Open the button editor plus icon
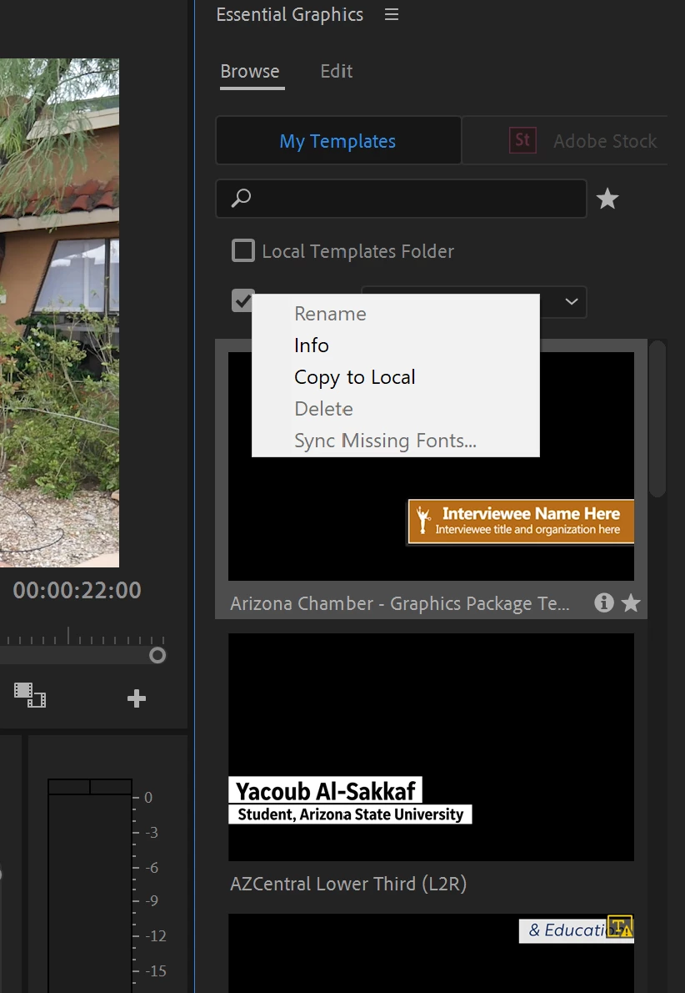This screenshot has width=685, height=993. (x=137, y=698)
